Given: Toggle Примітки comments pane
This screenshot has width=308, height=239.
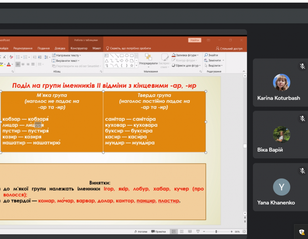Looking at the screenshot, I should (158, 231).
